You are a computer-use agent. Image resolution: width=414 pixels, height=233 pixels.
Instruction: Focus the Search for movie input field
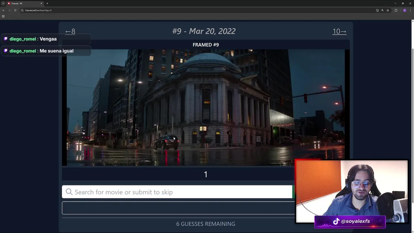(177, 192)
